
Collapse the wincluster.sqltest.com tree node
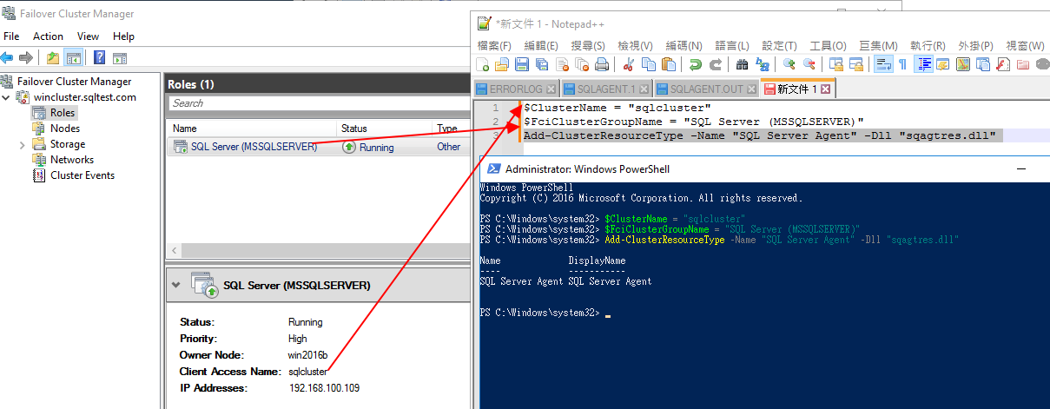(6, 97)
